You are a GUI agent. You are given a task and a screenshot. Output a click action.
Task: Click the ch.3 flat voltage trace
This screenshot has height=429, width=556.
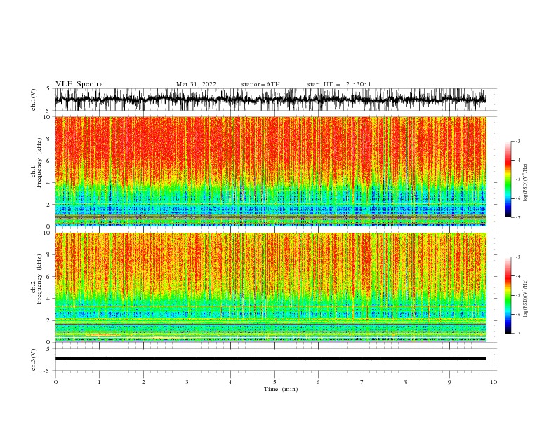click(x=270, y=359)
